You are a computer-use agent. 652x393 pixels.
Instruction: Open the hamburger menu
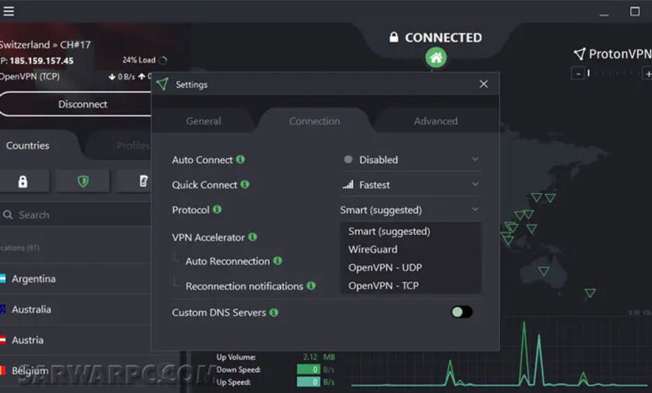(x=8, y=11)
